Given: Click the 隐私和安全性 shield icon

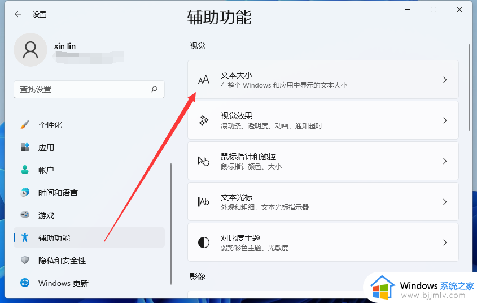Looking at the screenshot, I should pos(25,260).
